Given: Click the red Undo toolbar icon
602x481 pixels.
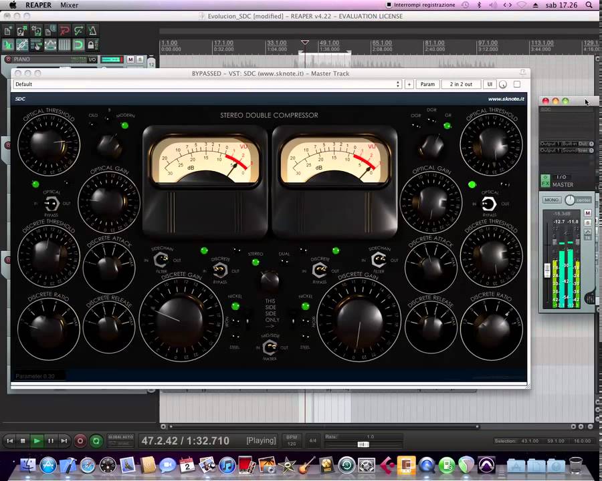Looking at the screenshot, I should [x=64, y=31].
